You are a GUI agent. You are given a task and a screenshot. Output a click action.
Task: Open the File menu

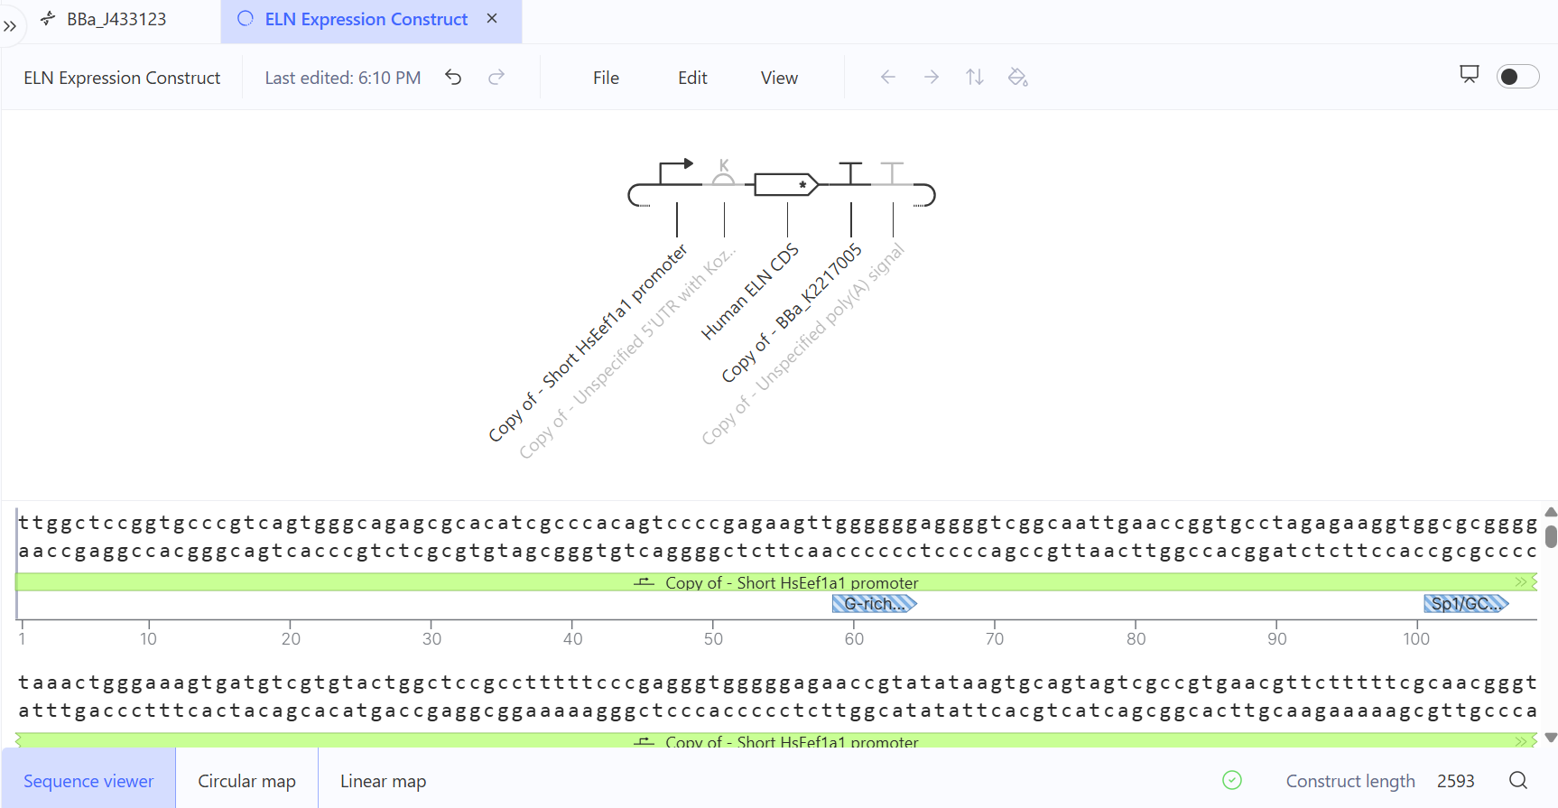[x=606, y=78]
